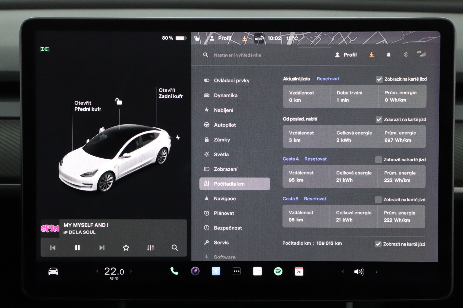Toggle Od posled. nabití show on card

(379, 119)
